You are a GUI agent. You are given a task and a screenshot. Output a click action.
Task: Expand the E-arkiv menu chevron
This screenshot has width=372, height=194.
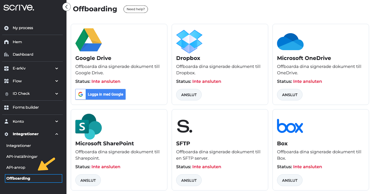point(57,69)
